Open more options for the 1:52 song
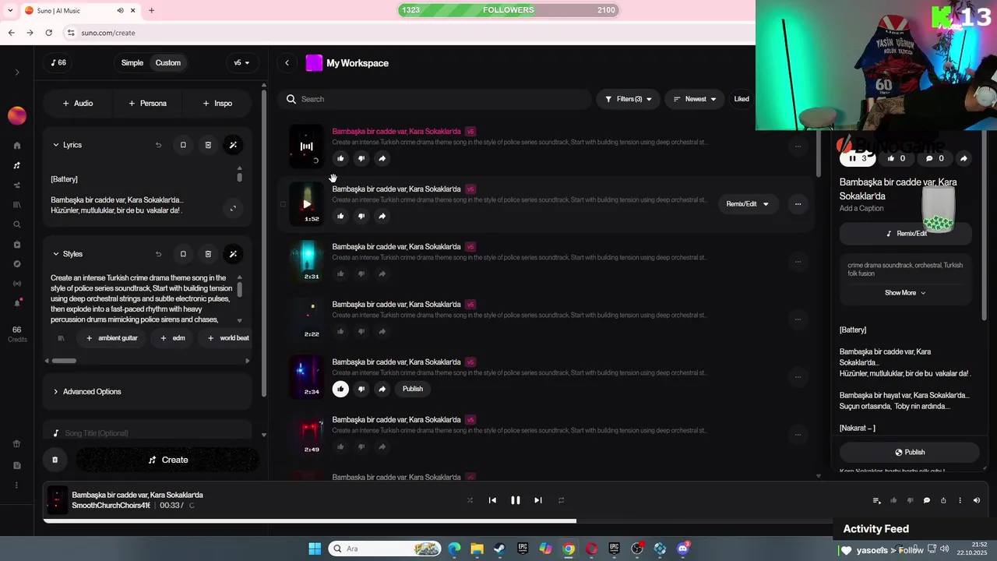 pyautogui.click(x=798, y=204)
